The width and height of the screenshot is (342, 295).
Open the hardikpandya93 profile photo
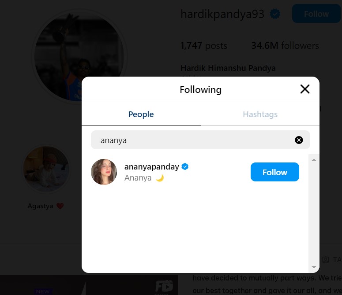tap(79, 56)
